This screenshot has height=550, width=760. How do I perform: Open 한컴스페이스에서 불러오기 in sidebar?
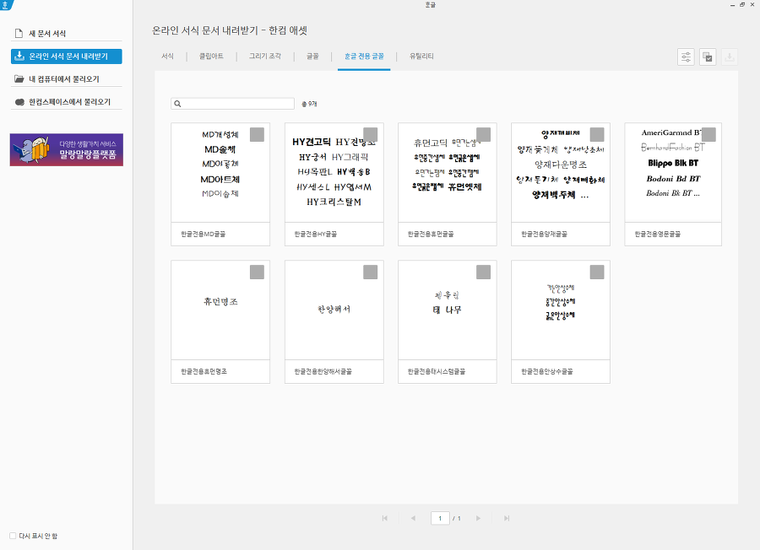pos(67,102)
